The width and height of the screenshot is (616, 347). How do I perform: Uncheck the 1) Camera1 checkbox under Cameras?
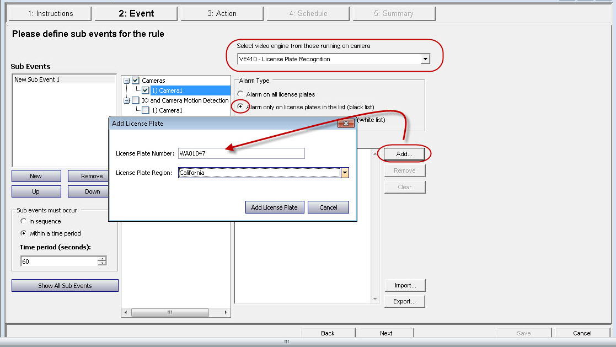[146, 90]
